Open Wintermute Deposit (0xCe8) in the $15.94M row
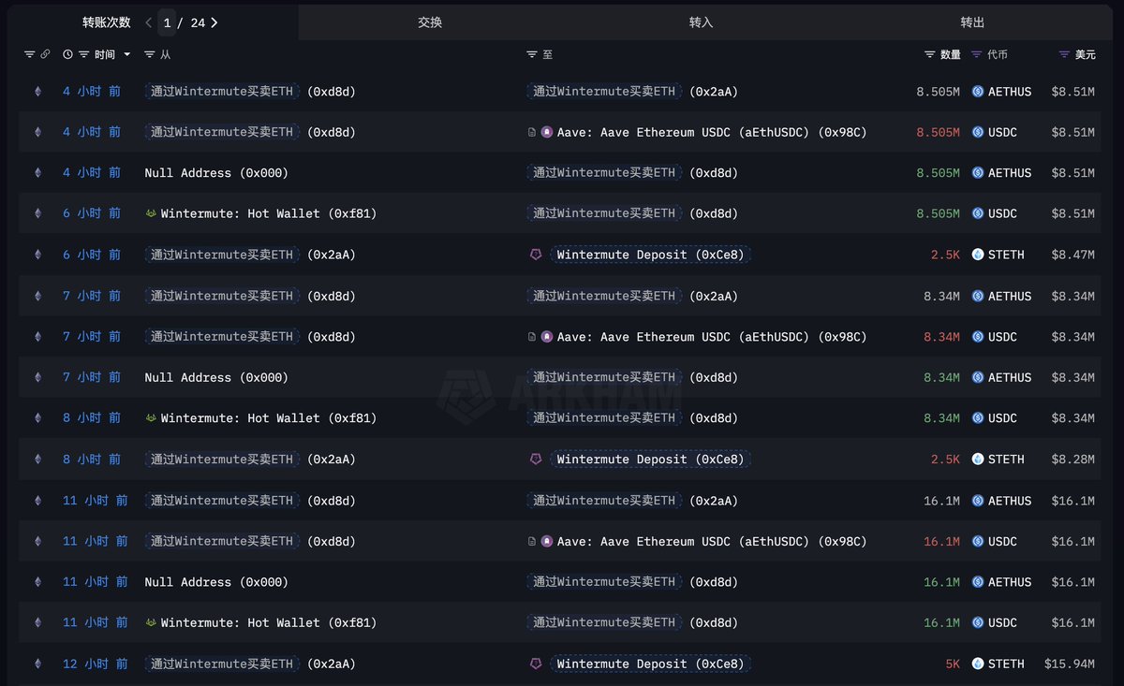 pyautogui.click(x=650, y=664)
